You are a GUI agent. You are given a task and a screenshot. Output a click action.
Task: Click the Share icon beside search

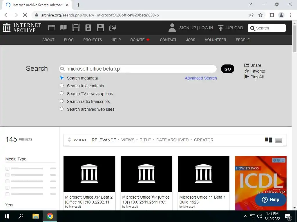click(x=247, y=65)
